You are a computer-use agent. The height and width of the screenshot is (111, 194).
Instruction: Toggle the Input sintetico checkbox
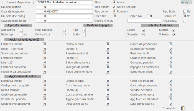(64, 30)
